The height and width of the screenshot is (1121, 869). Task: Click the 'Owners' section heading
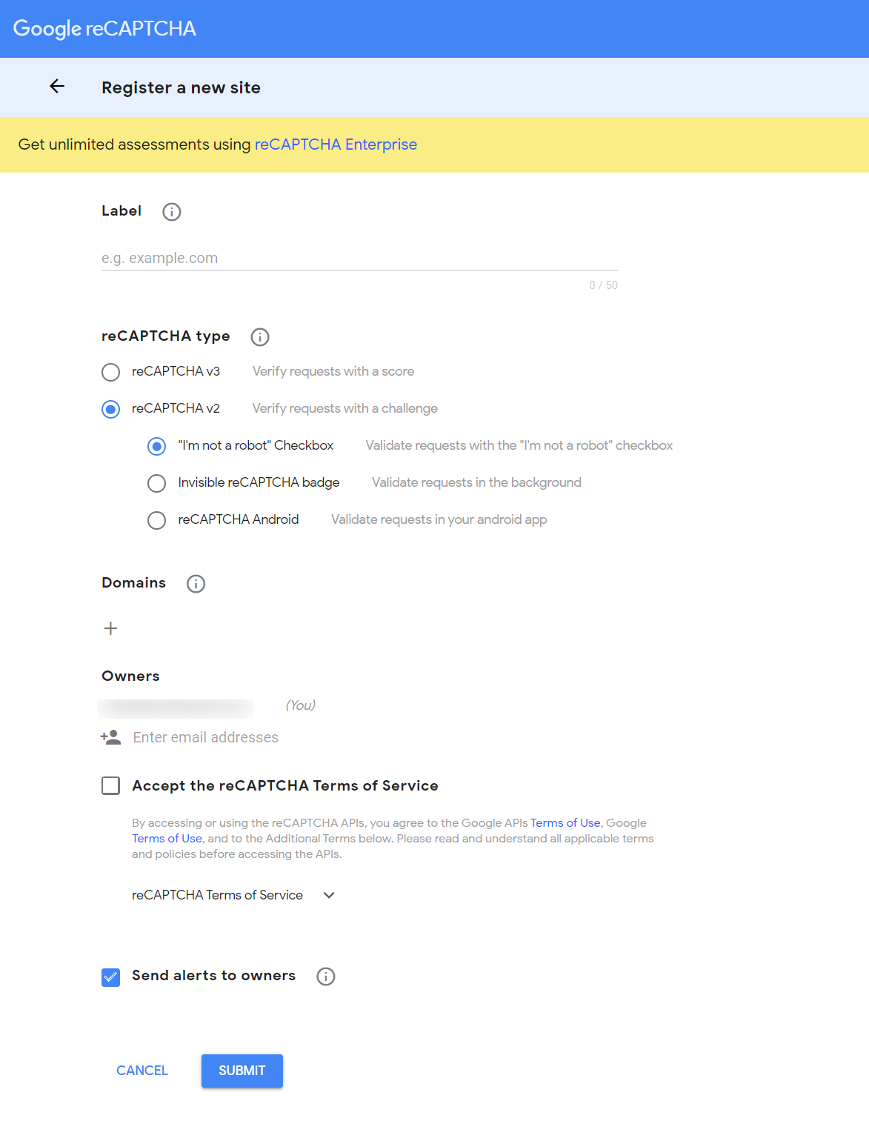(130, 676)
